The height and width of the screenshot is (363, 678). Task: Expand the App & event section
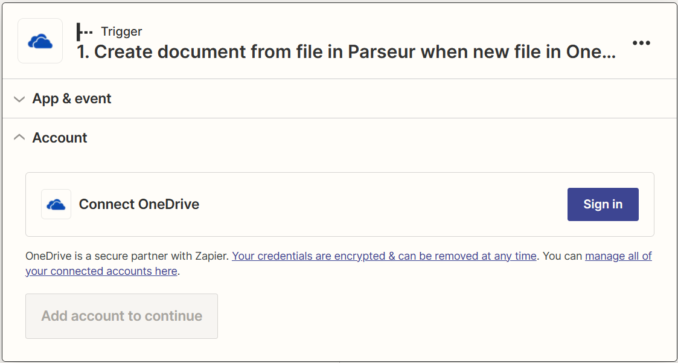click(x=71, y=98)
